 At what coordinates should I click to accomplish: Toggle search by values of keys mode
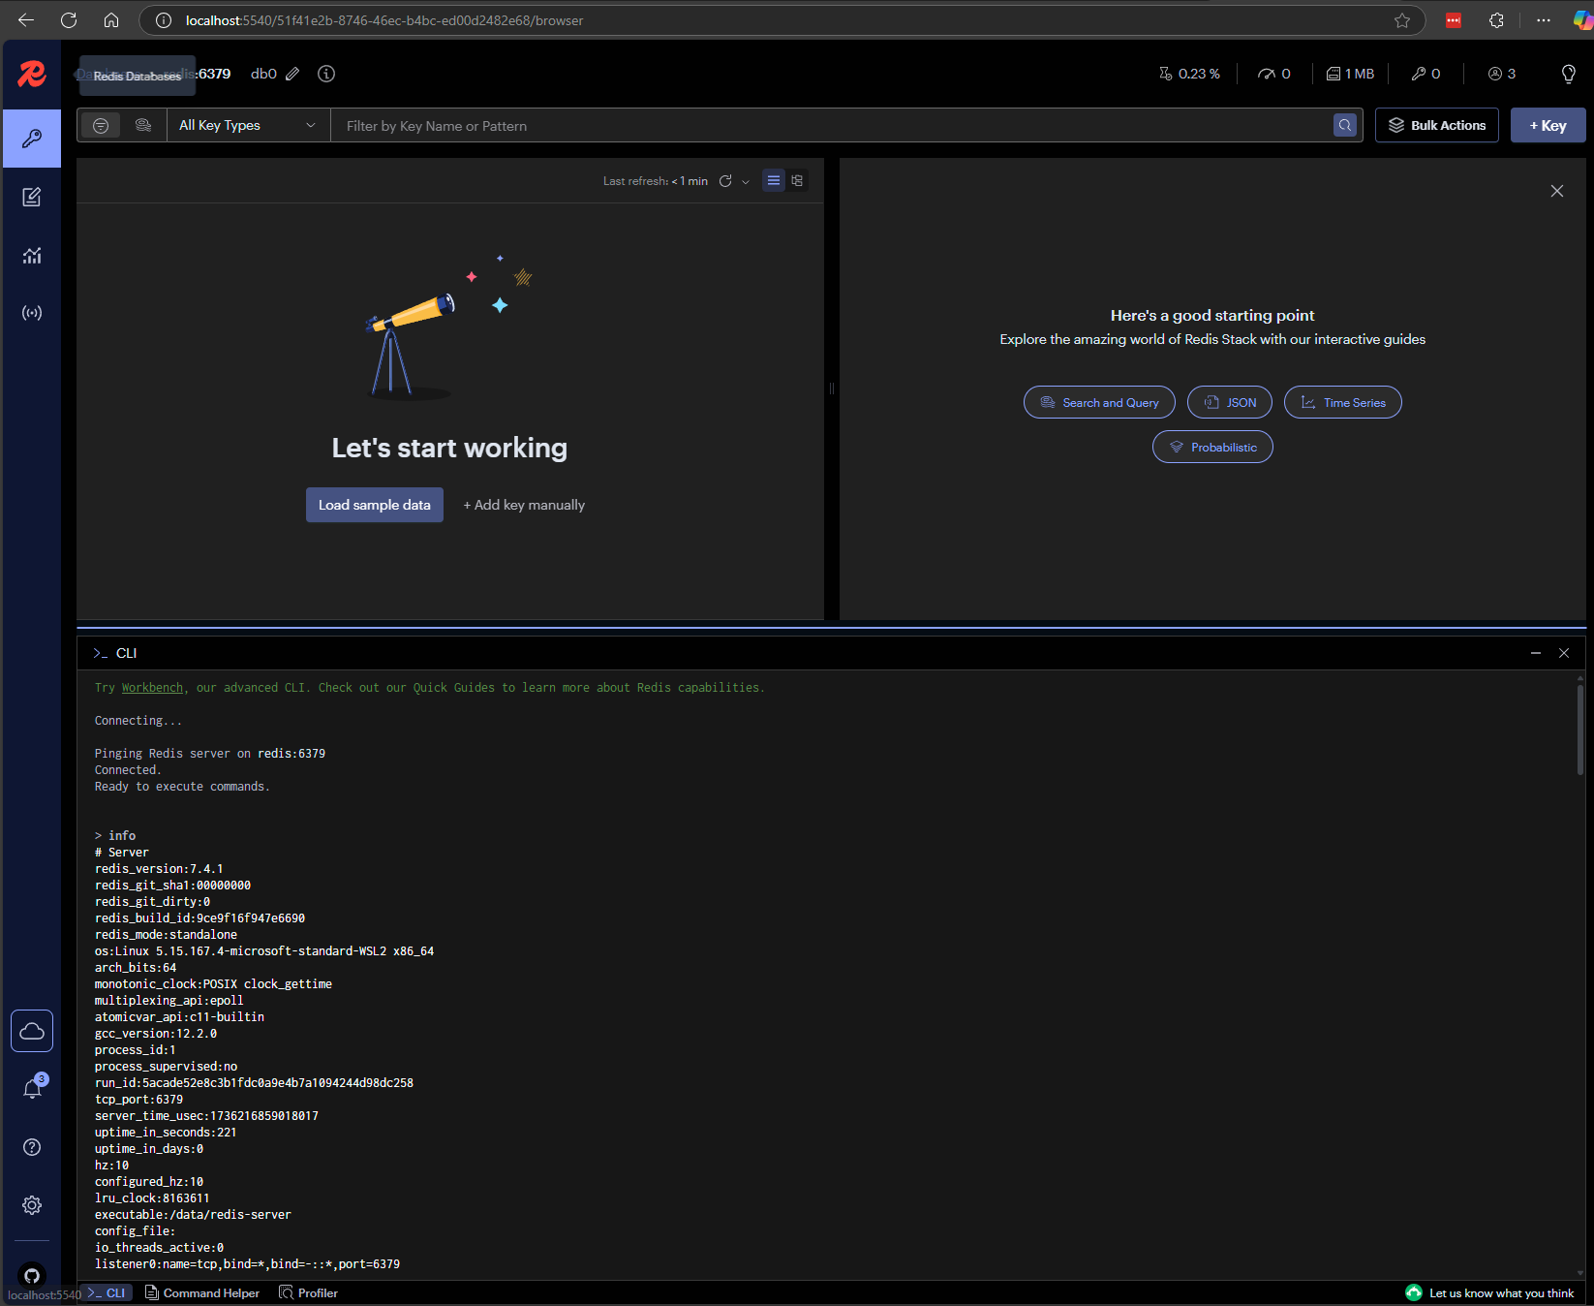(x=143, y=125)
